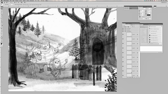The image size is (168, 94).
Task: Enable Shape Dynamics in Brushes panel
Action: (141, 29)
